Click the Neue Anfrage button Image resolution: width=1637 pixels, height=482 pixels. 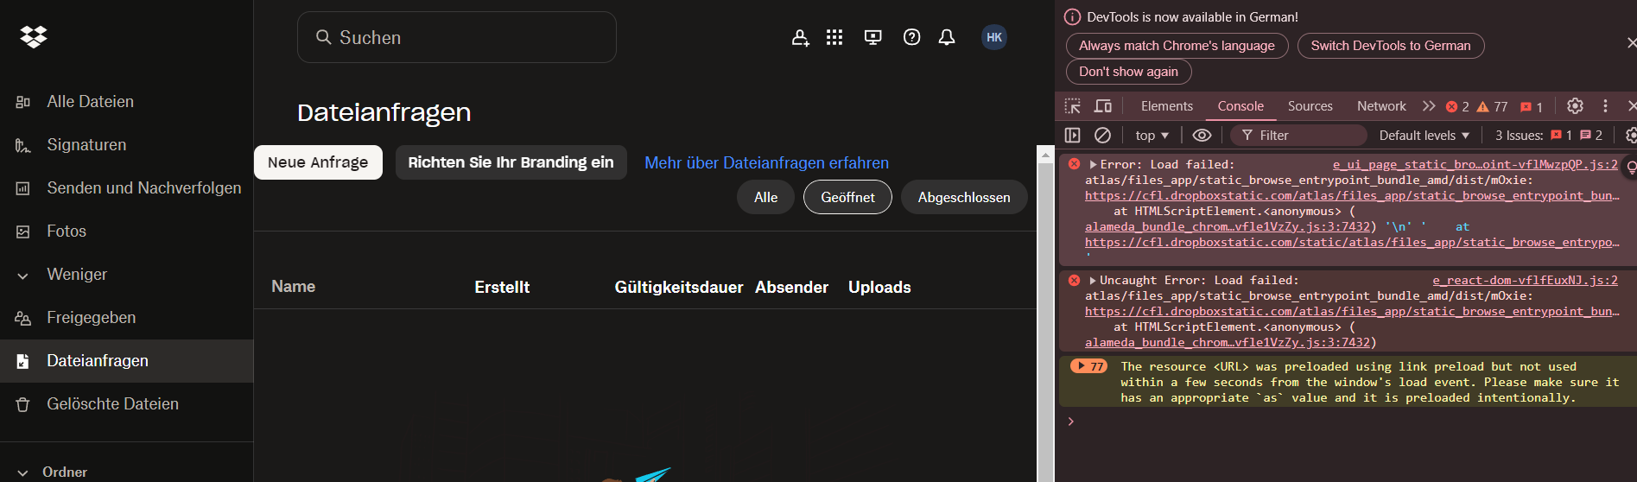coord(318,162)
